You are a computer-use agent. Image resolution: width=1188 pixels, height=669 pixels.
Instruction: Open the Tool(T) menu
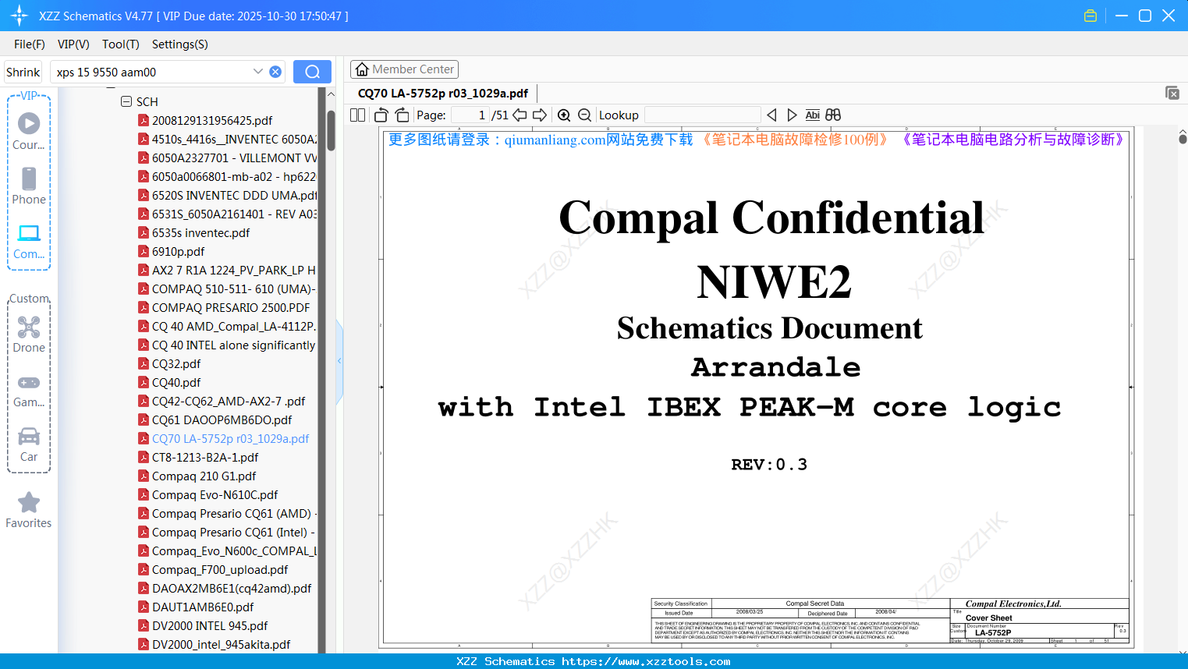click(121, 44)
